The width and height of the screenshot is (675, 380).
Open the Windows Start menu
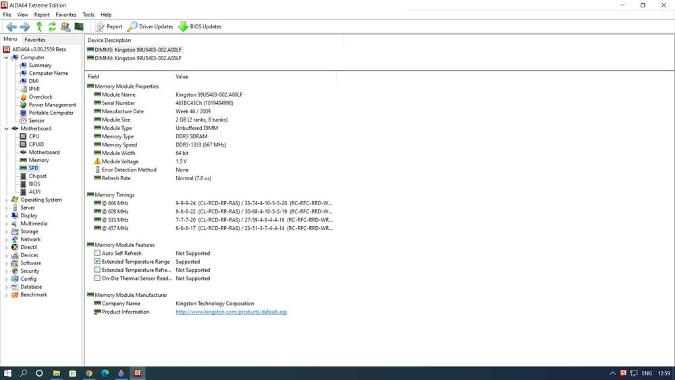point(7,373)
